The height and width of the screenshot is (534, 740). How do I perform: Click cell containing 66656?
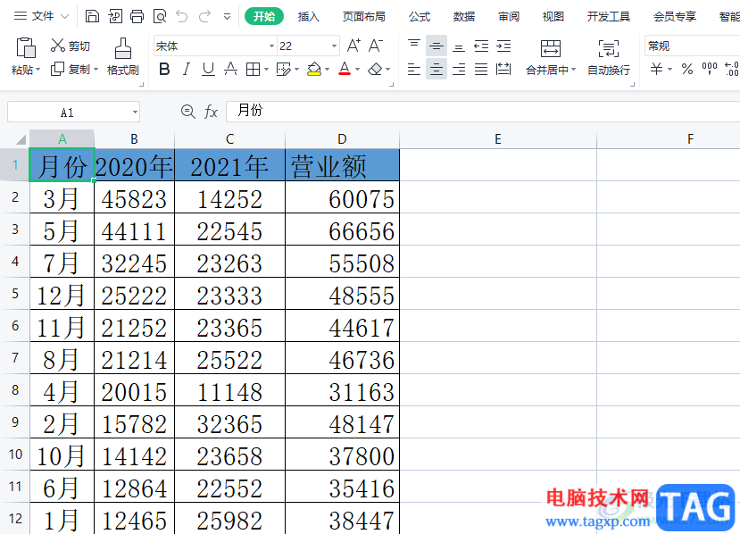click(x=342, y=229)
